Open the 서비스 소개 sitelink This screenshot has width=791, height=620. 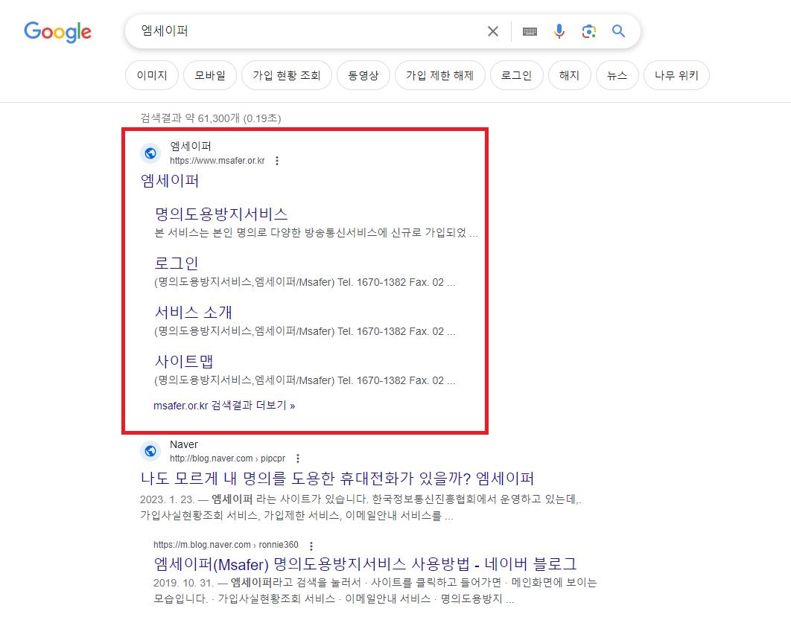(193, 312)
